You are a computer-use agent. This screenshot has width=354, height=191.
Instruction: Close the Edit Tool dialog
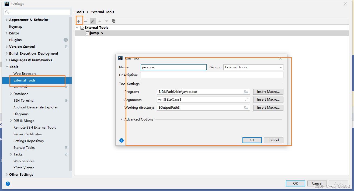click(x=280, y=58)
